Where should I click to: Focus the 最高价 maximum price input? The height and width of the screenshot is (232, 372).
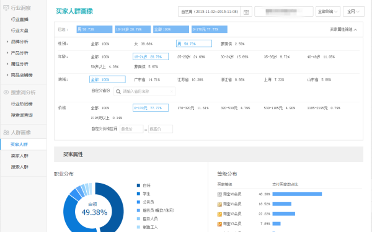[x=161, y=129]
